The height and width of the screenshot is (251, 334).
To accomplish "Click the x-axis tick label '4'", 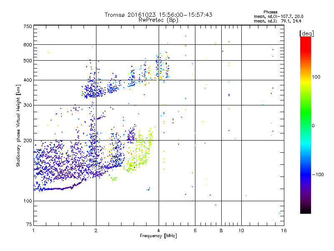I will coord(159,231).
